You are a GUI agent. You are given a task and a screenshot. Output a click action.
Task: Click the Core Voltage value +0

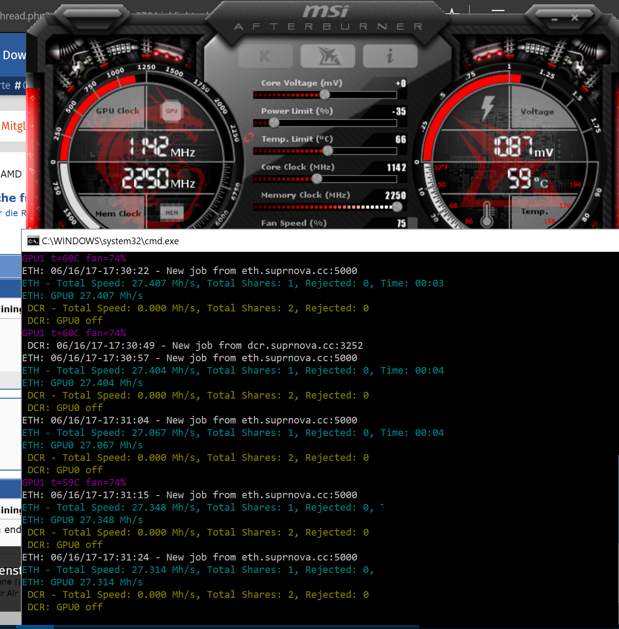tap(401, 83)
